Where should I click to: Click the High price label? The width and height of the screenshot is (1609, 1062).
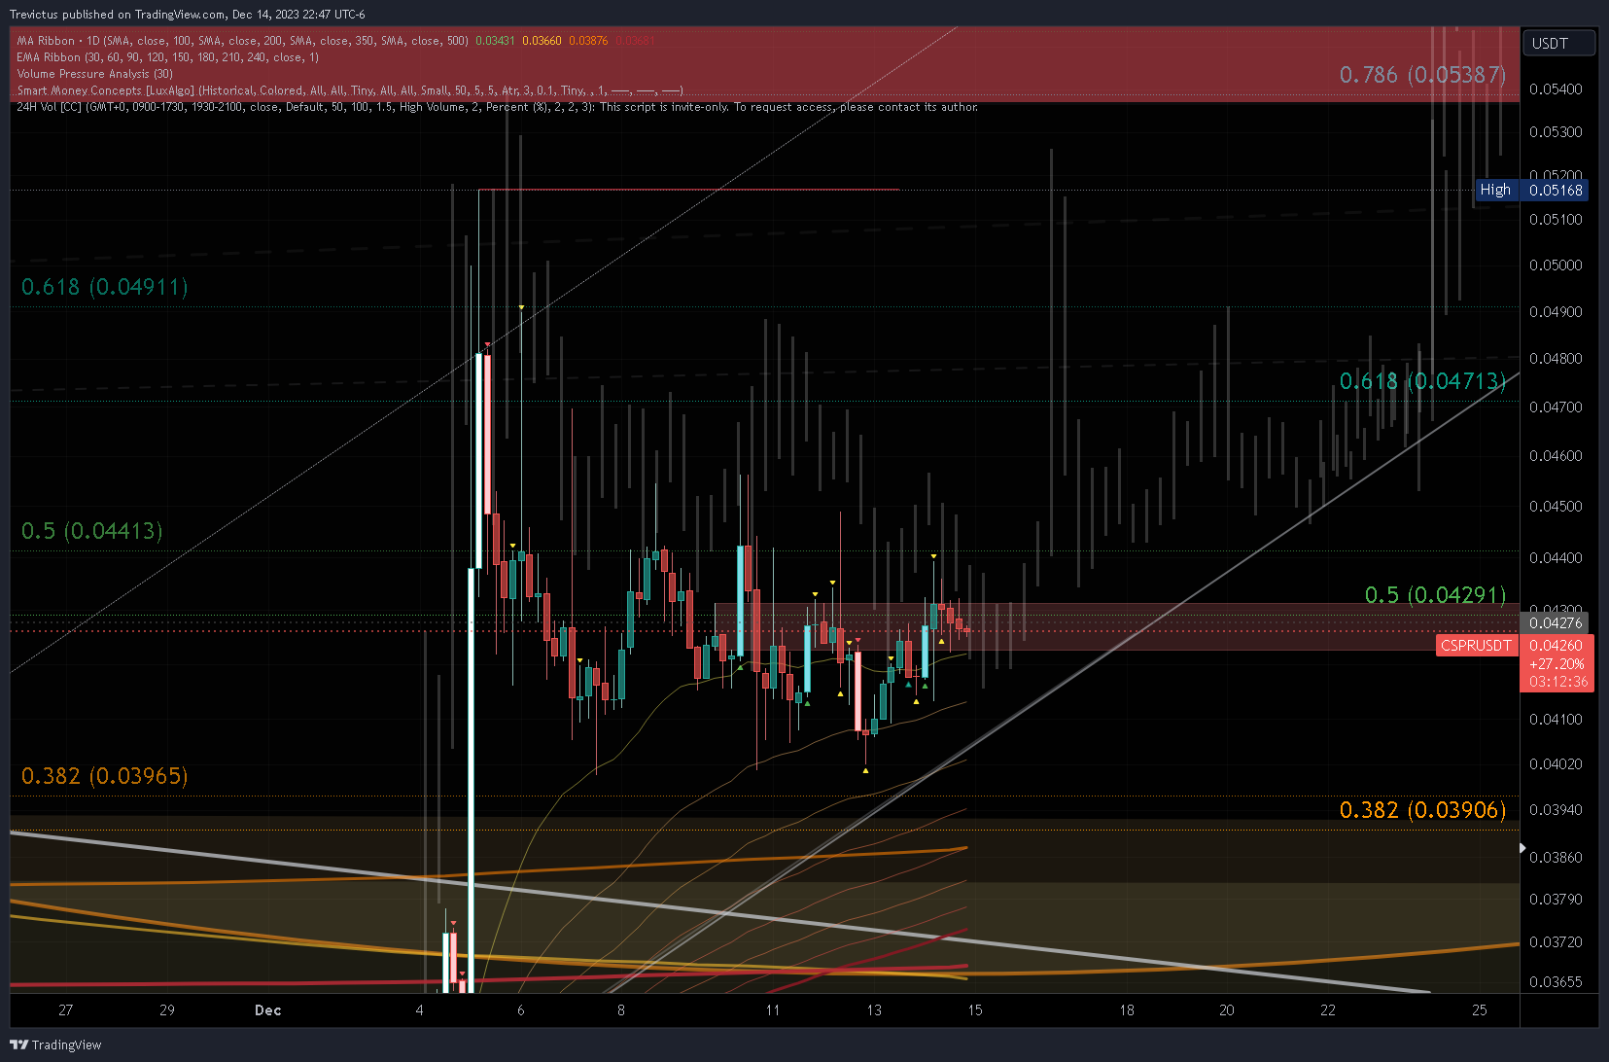coord(1495,191)
